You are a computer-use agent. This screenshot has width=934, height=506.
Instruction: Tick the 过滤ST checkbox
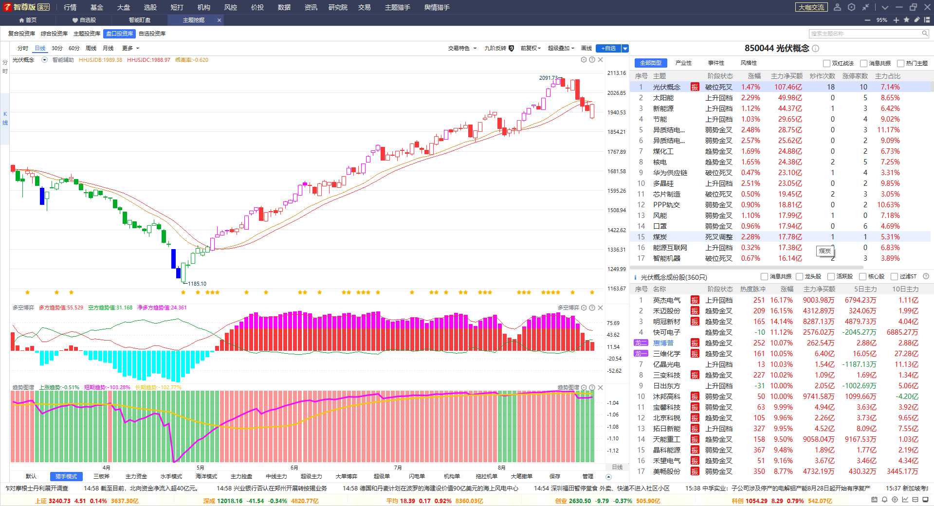894,276
